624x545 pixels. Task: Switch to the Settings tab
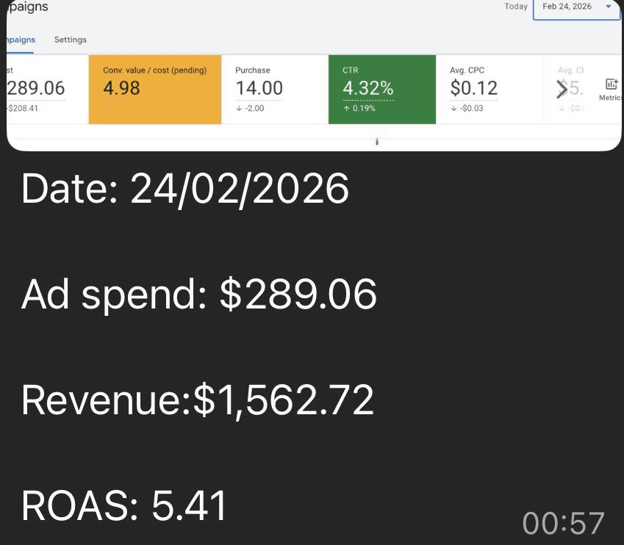(x=70, y=40)
